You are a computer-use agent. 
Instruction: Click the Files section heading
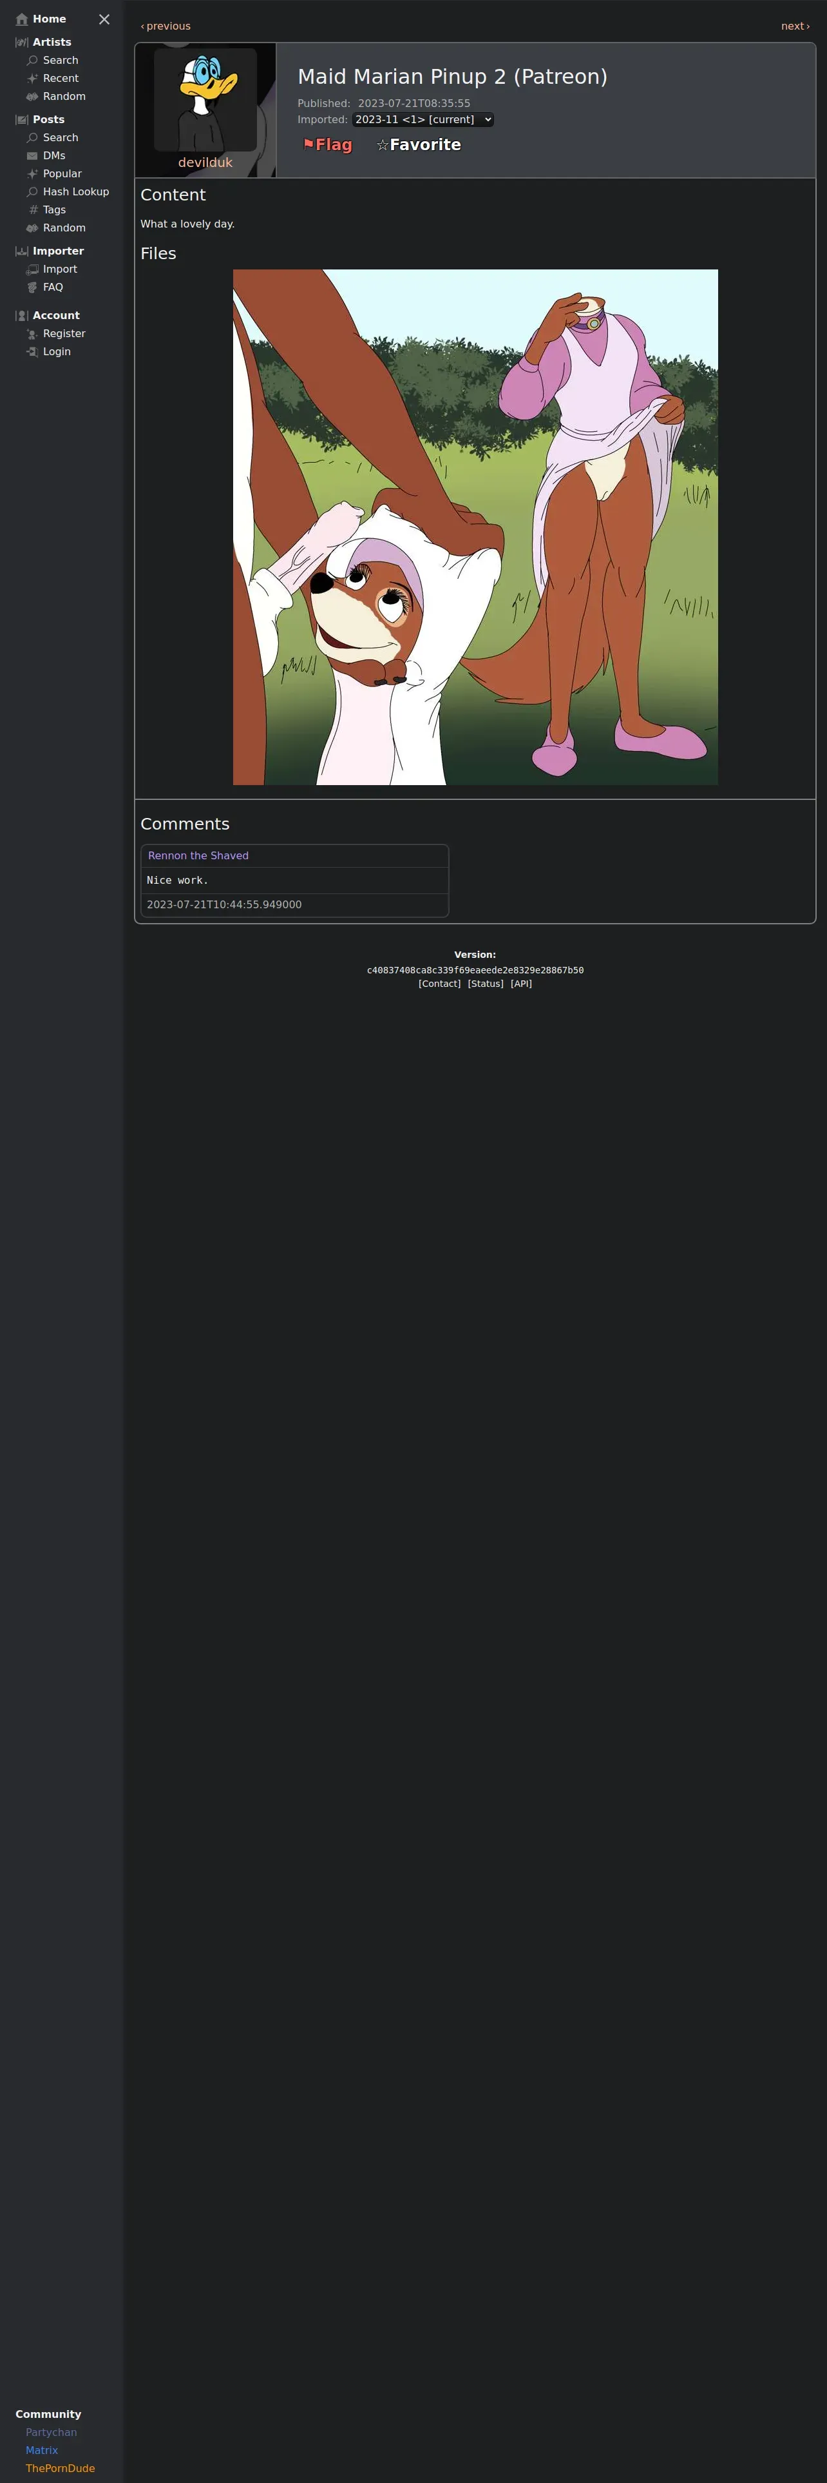tap(159, 253)
